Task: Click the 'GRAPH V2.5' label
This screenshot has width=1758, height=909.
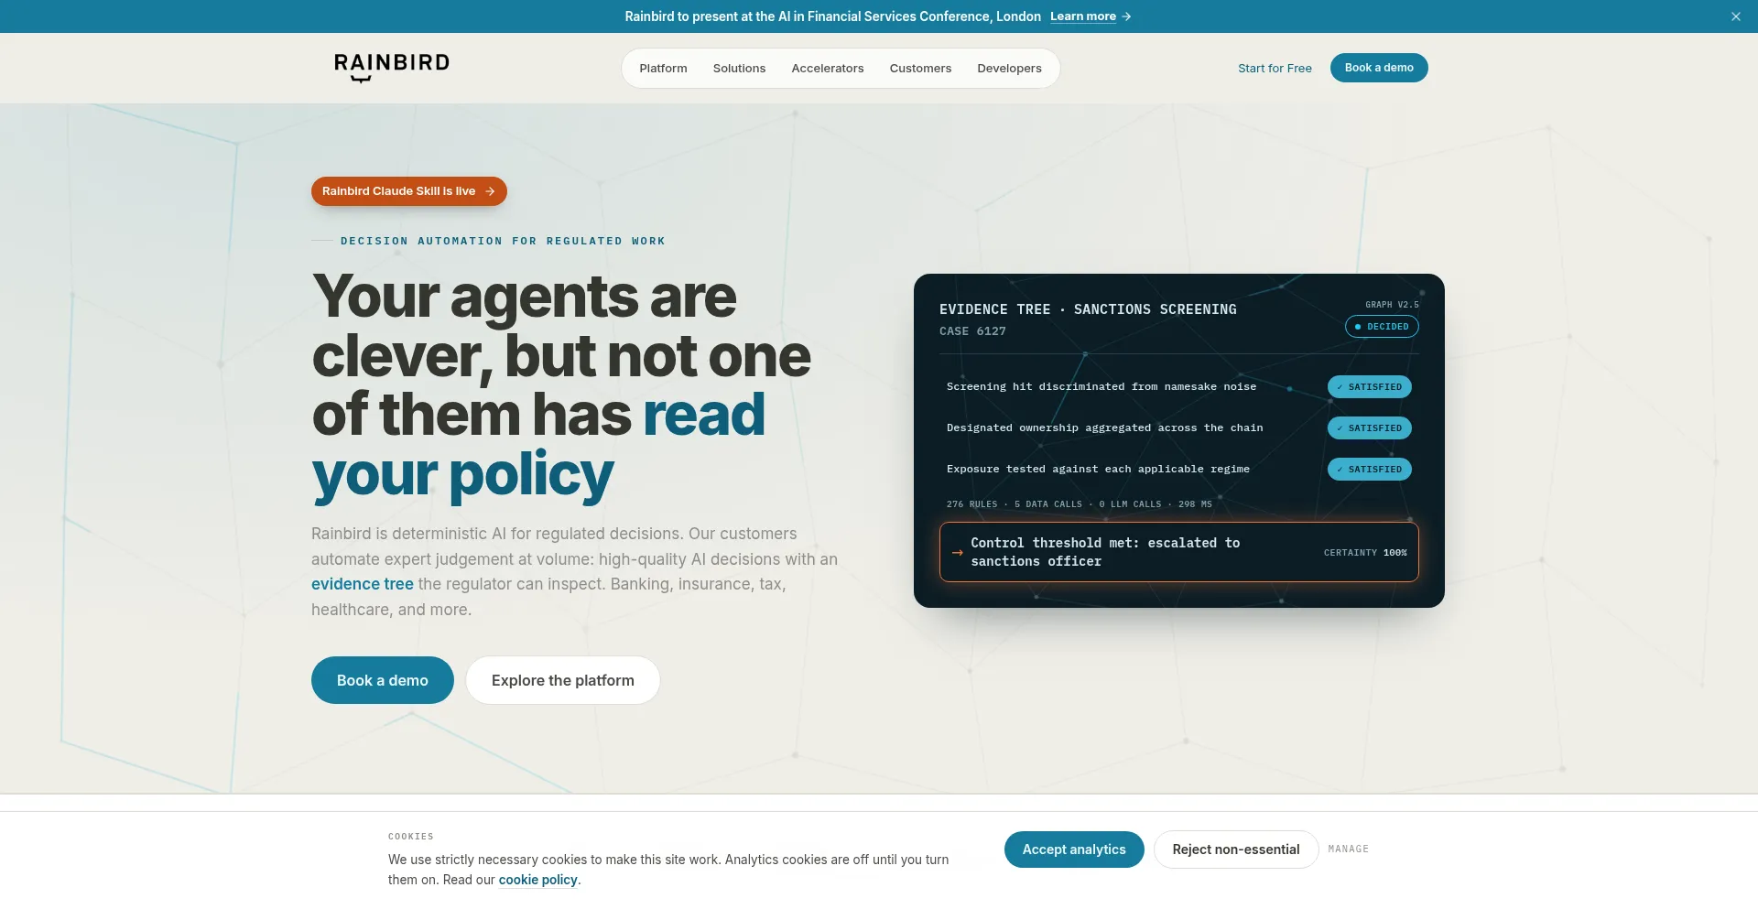Action: pyautogui.click(x=1392, y=305)
